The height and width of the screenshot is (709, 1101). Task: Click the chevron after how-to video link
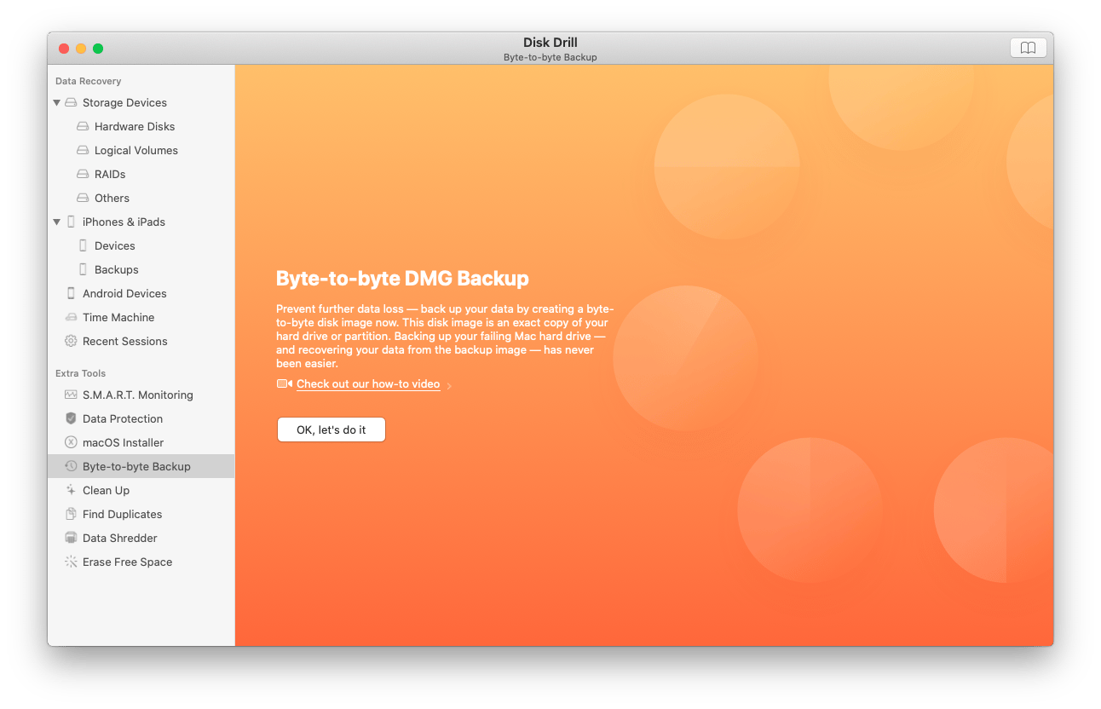pyautogui.click(x=449, y=385)
